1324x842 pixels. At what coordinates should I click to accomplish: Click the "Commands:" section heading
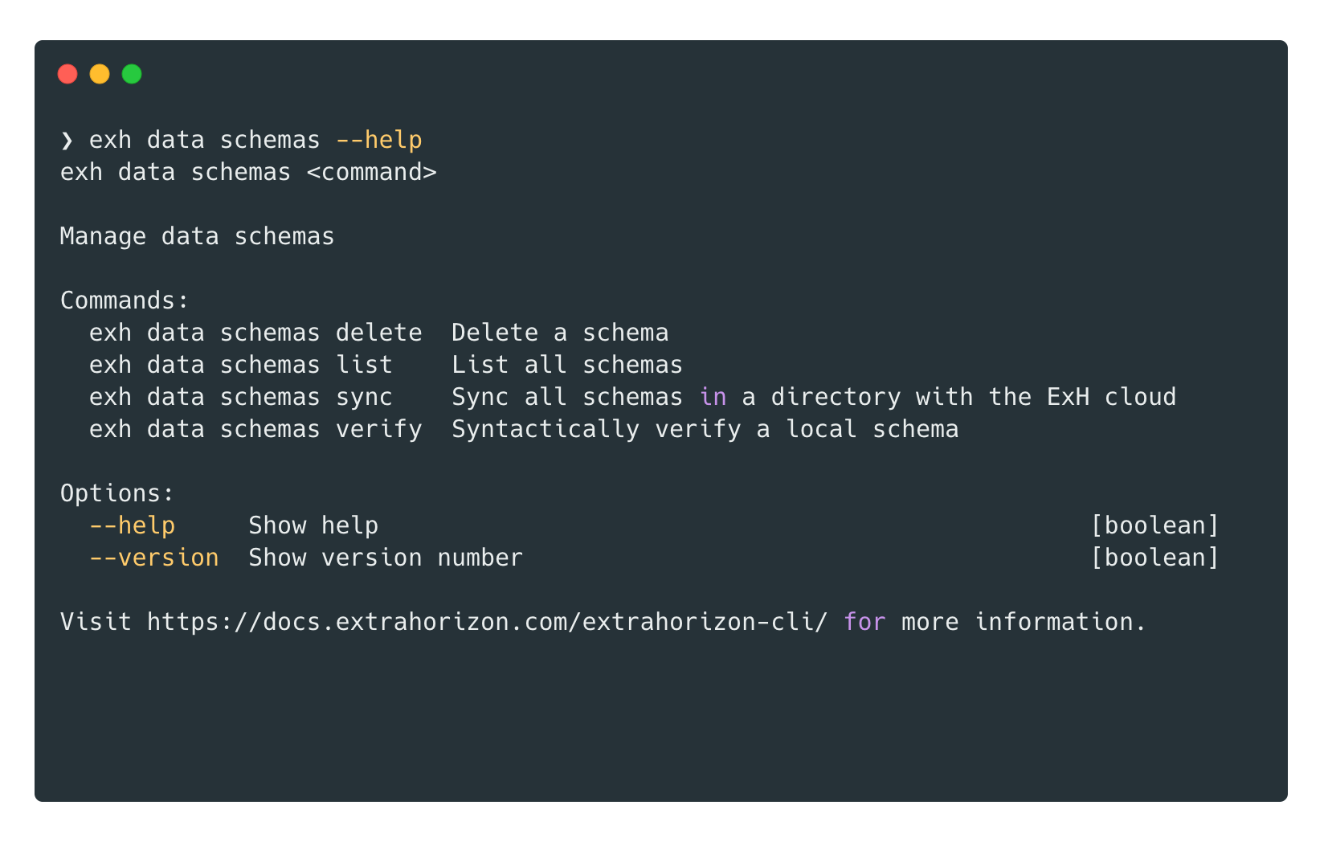pos(125,301)
